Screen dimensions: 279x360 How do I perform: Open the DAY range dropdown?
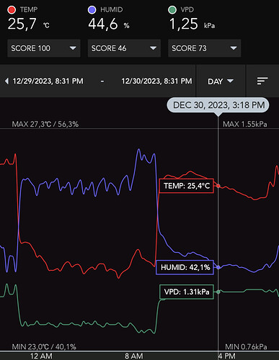coord(221,81)
